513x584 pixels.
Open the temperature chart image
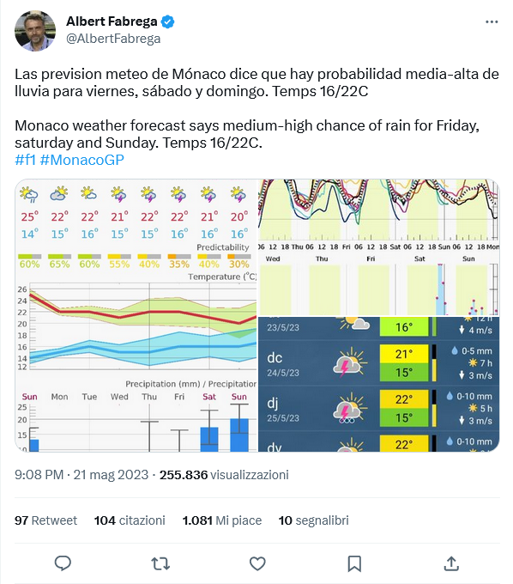coord(136,315)
